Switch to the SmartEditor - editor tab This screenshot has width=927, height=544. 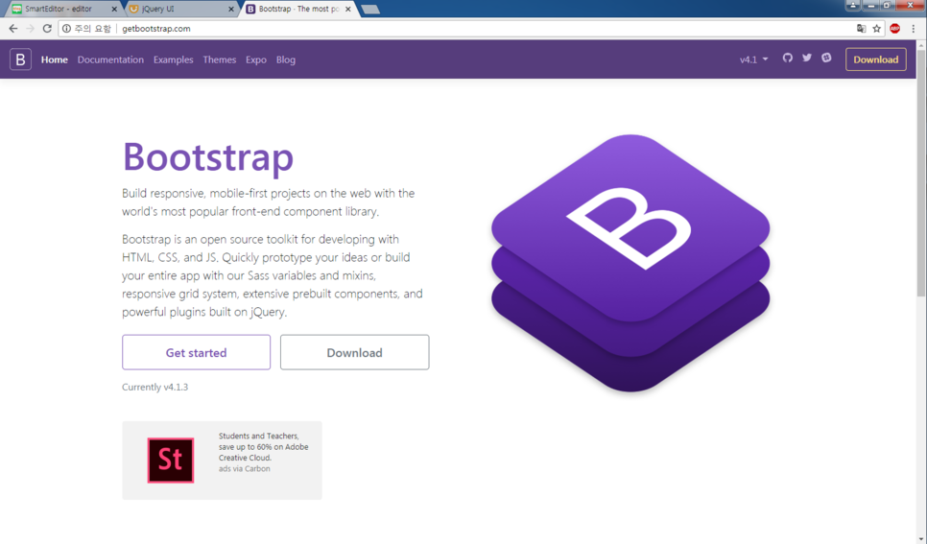point(62,9)
